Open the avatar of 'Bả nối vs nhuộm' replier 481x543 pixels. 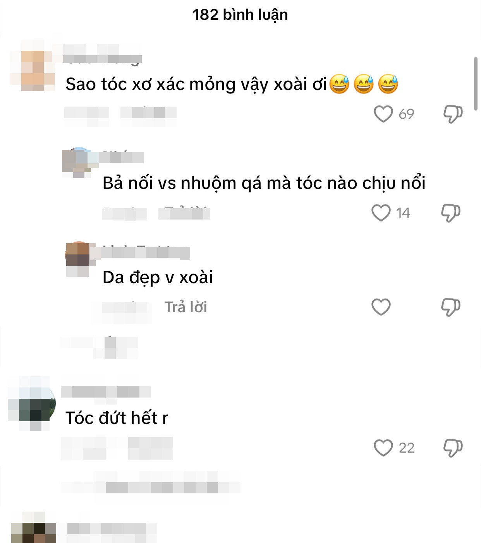(x=79, y=162)
